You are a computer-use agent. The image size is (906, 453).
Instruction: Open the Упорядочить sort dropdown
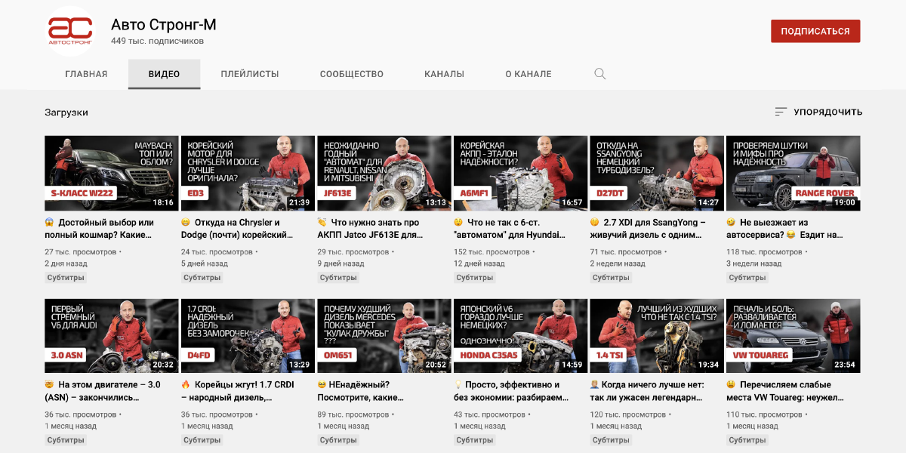tap(818, 112)
